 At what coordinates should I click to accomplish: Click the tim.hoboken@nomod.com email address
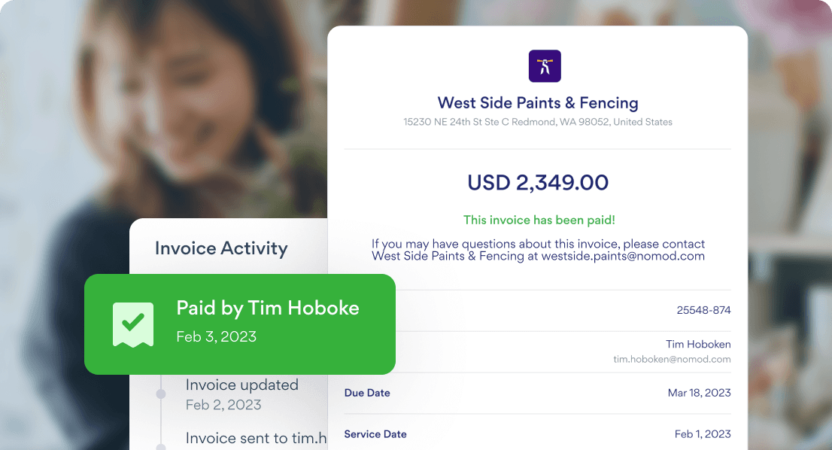(672, 360)
